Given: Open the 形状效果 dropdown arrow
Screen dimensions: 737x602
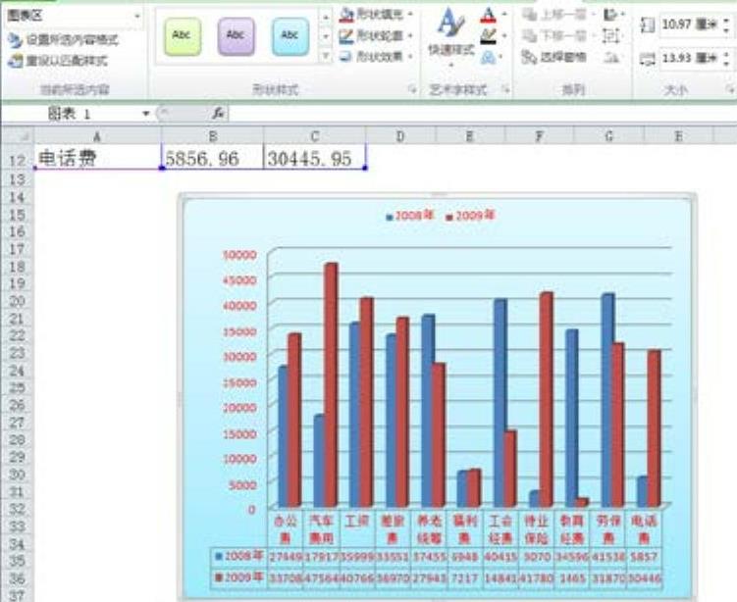Looking at the screenshot, I should (410, 57).
